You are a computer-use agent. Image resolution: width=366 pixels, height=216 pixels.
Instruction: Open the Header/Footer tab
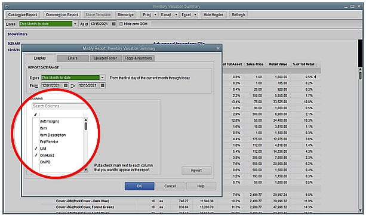click(x=106, y=58)
